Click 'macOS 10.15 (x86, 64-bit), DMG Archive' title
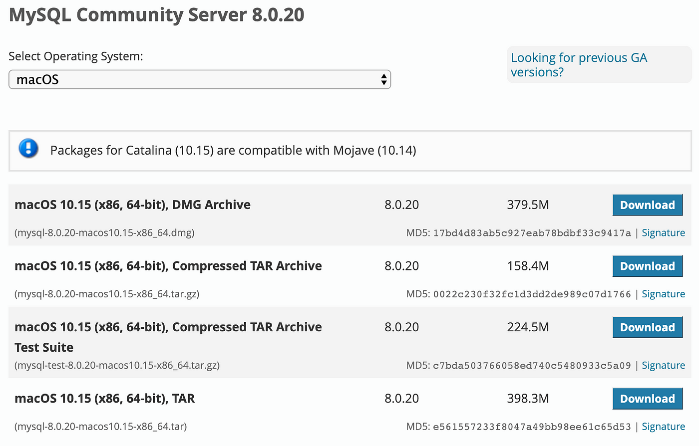The height and width of the screenshot is (446, 699). [x=133, y=205]
